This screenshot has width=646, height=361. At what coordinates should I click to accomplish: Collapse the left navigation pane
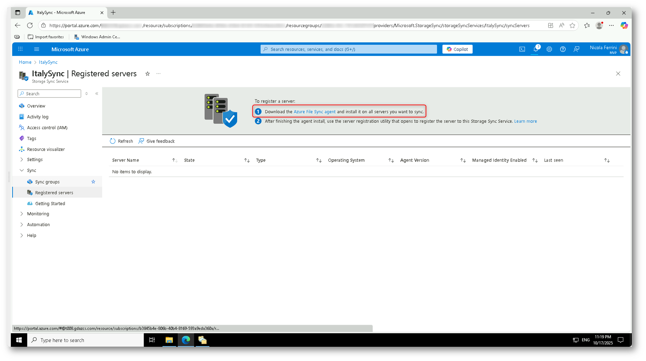click(97, 94)
